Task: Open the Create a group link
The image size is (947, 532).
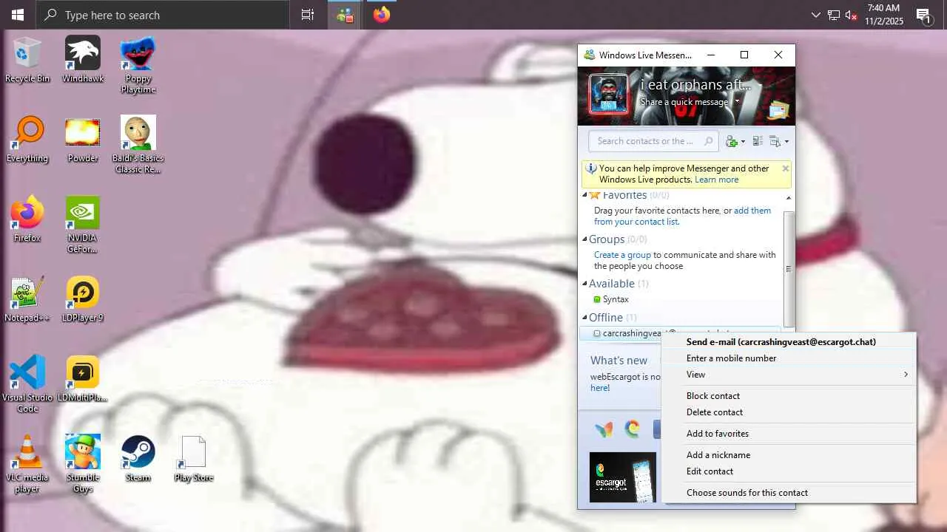Action: pos(622,255)
